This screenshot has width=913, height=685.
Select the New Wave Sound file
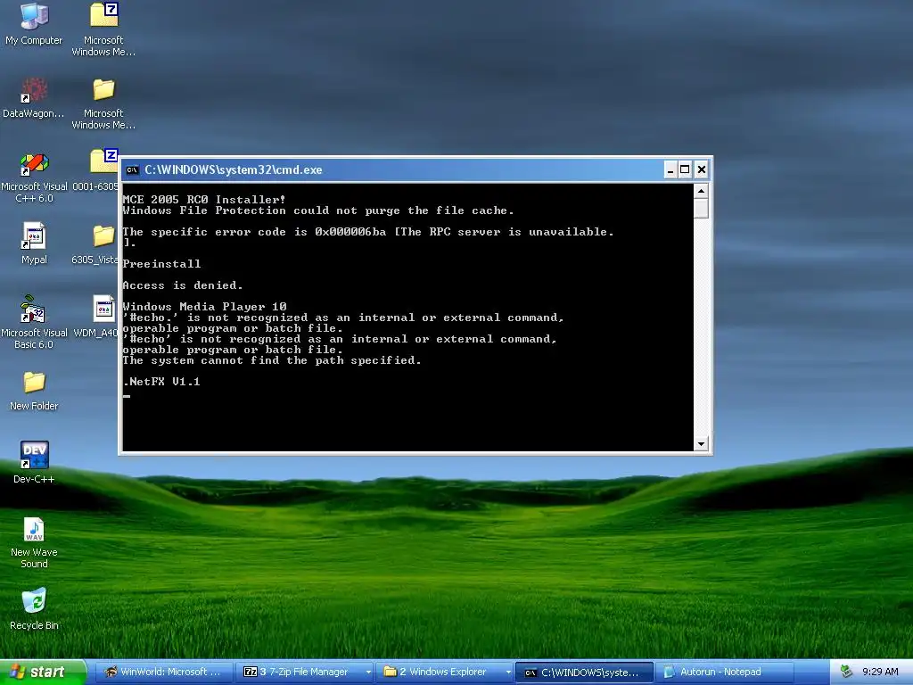pos(34,542)
